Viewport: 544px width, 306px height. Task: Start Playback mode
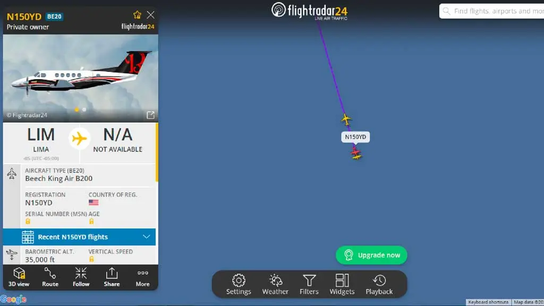tap(379, 285)
